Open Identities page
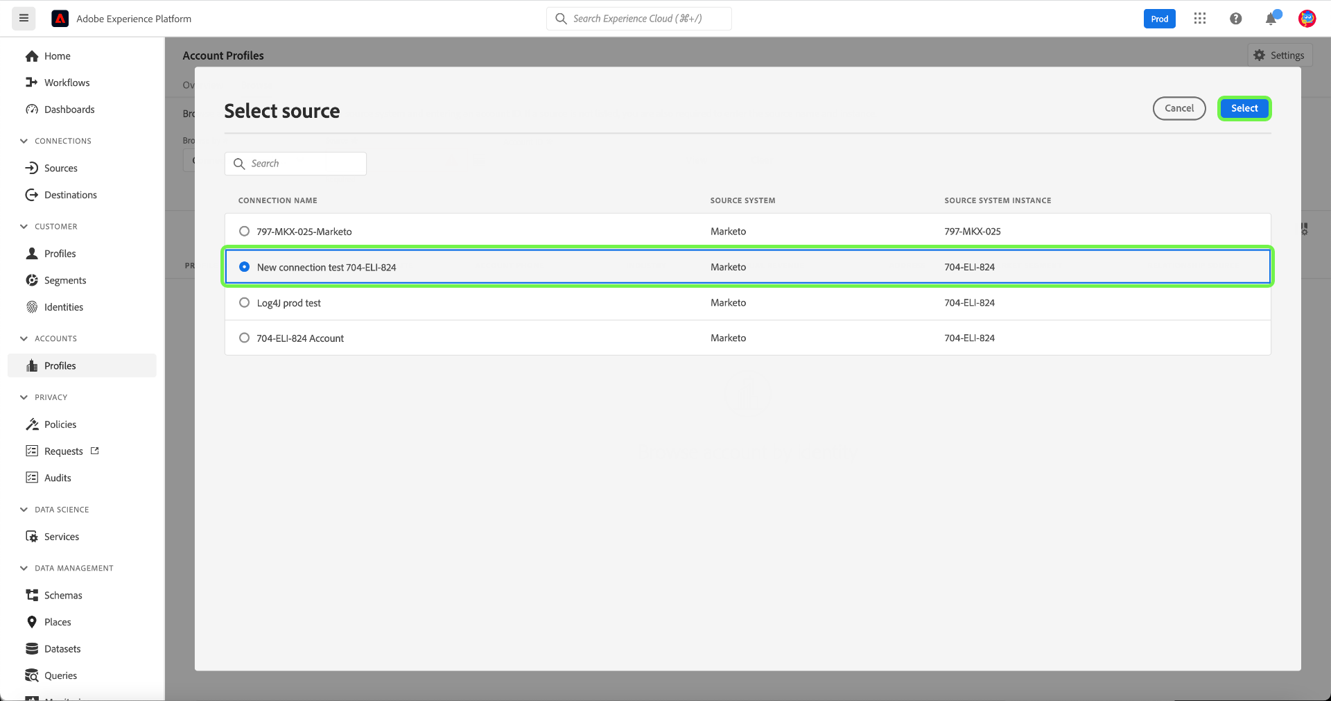This screenshot has height=701, width=1331. [64, 307]
